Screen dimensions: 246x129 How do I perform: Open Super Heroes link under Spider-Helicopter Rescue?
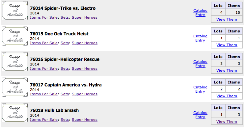(85, 69)
